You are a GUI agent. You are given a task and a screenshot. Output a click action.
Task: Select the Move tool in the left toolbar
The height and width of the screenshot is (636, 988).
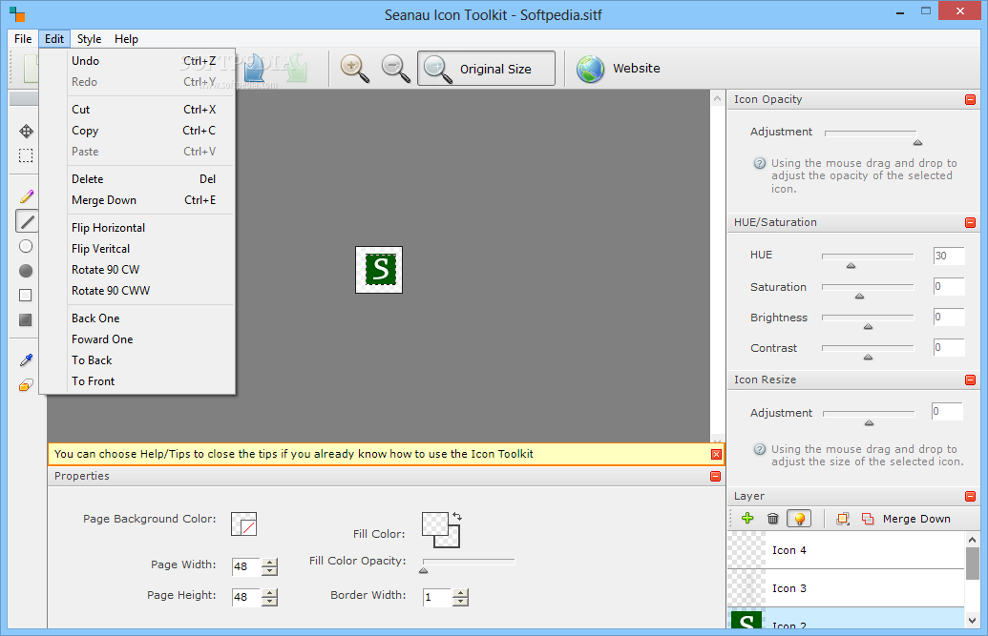click(26, 131)
